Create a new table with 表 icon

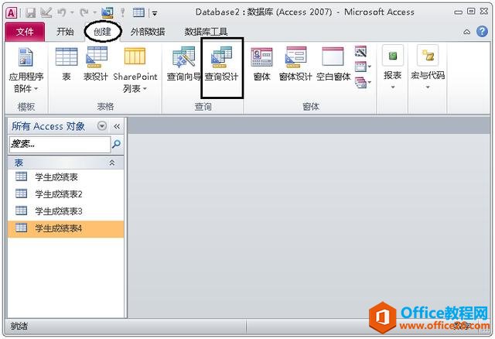[x=67, y=64]
